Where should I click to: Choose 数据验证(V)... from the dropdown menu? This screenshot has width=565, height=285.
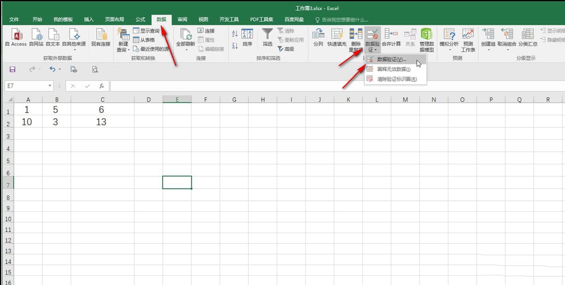395,60
